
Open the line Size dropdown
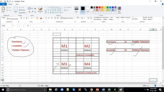tap(76, 10)
